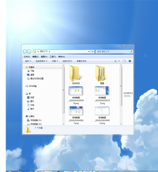Open the 图片 library
Viewport: 158px width, 172px height.
tap(31, 101)
